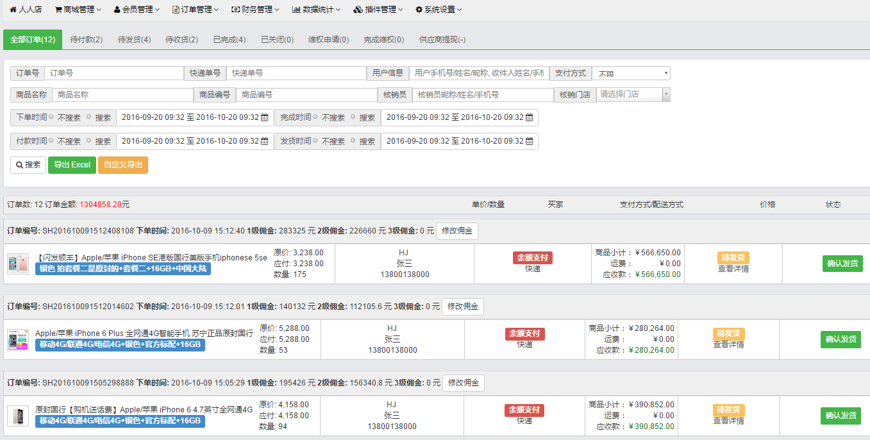This screenshot has height=440, width=870.
Task: Select 搜索 radio for 发货时间
Action: click(353, 141)
